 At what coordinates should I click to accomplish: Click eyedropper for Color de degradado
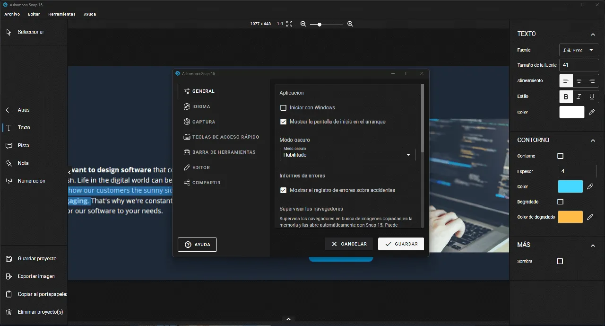click(590, 217)
